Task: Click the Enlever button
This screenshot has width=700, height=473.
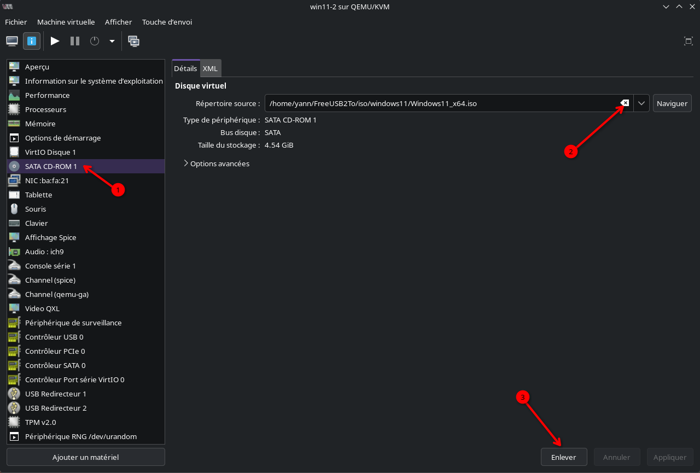Action: coord(563,457)
